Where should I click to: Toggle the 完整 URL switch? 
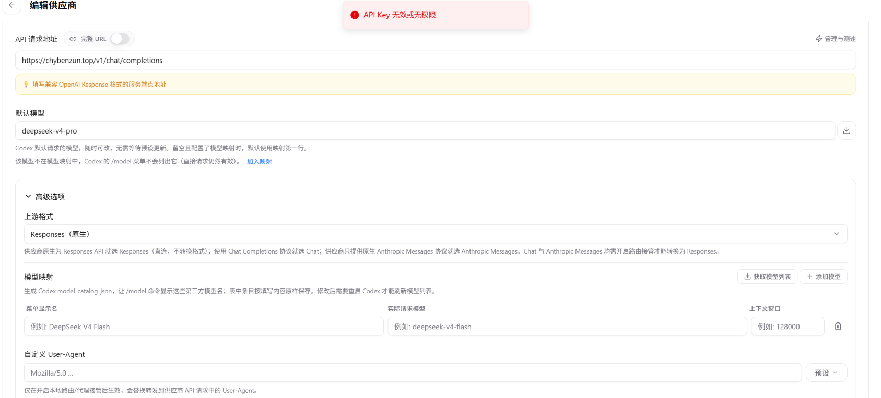[x=120, y=39]
